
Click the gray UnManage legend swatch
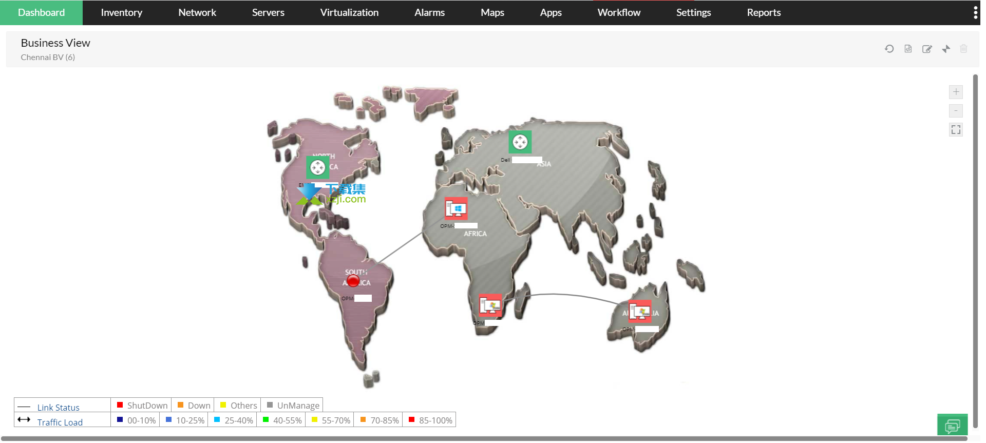(x=270, y=405)
